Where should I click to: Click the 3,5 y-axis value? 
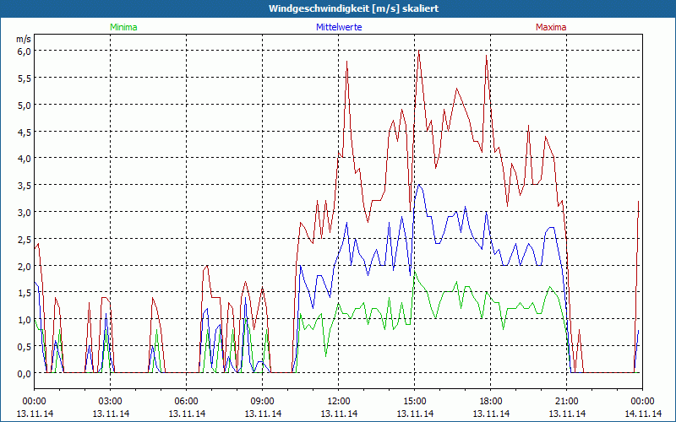[24, 185]
